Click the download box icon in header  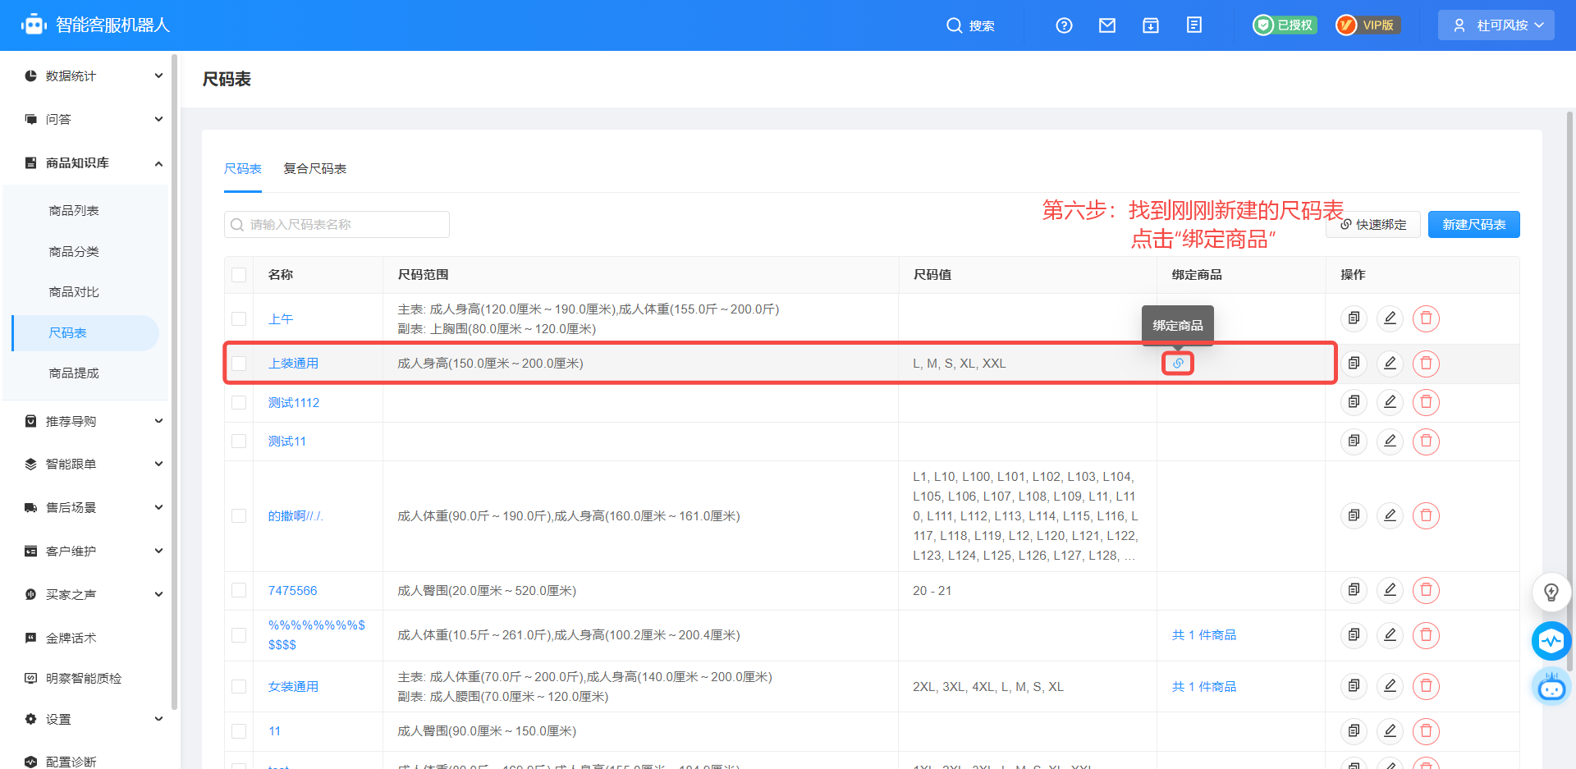point(1151,25)
